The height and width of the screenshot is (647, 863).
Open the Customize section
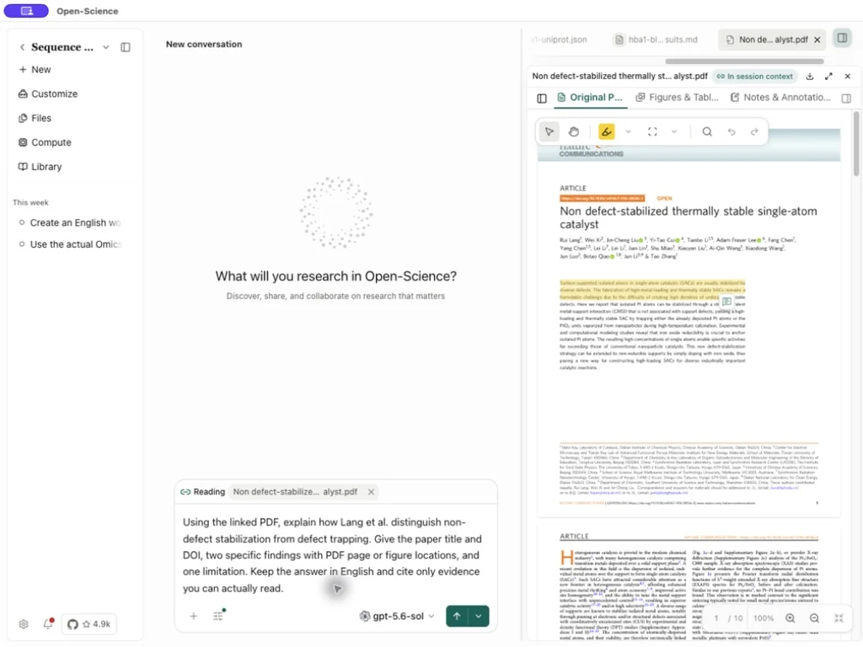[48, 94]
